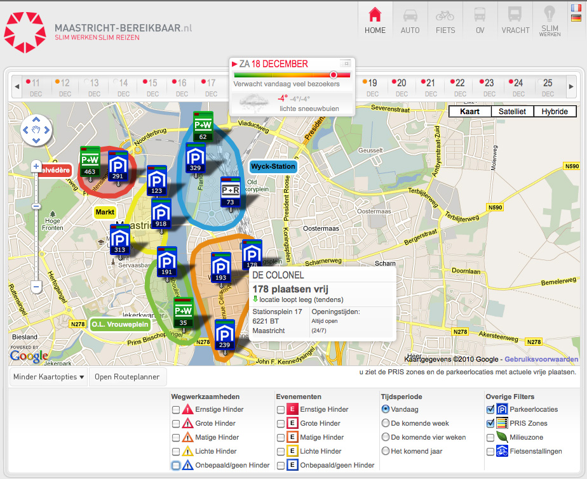Enable Evenementen Lichte Hinder checkbox
587x479 pixels.
(280, 452)
